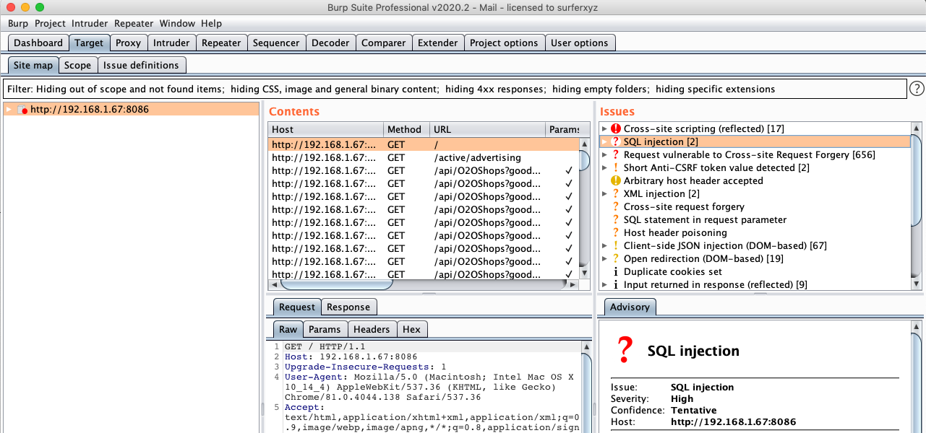
Task: Click the icon beside Host header poisoning
Action: (x=616, y=232)
